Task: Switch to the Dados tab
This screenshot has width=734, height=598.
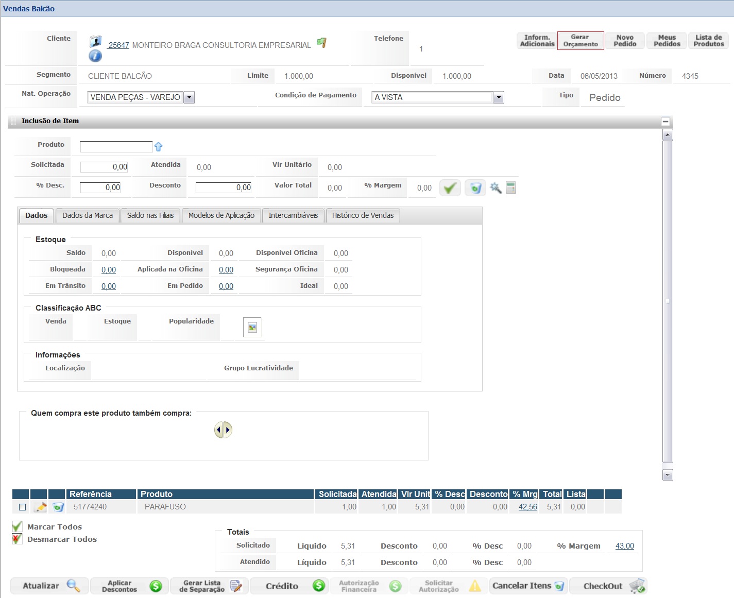Action: 36,215
